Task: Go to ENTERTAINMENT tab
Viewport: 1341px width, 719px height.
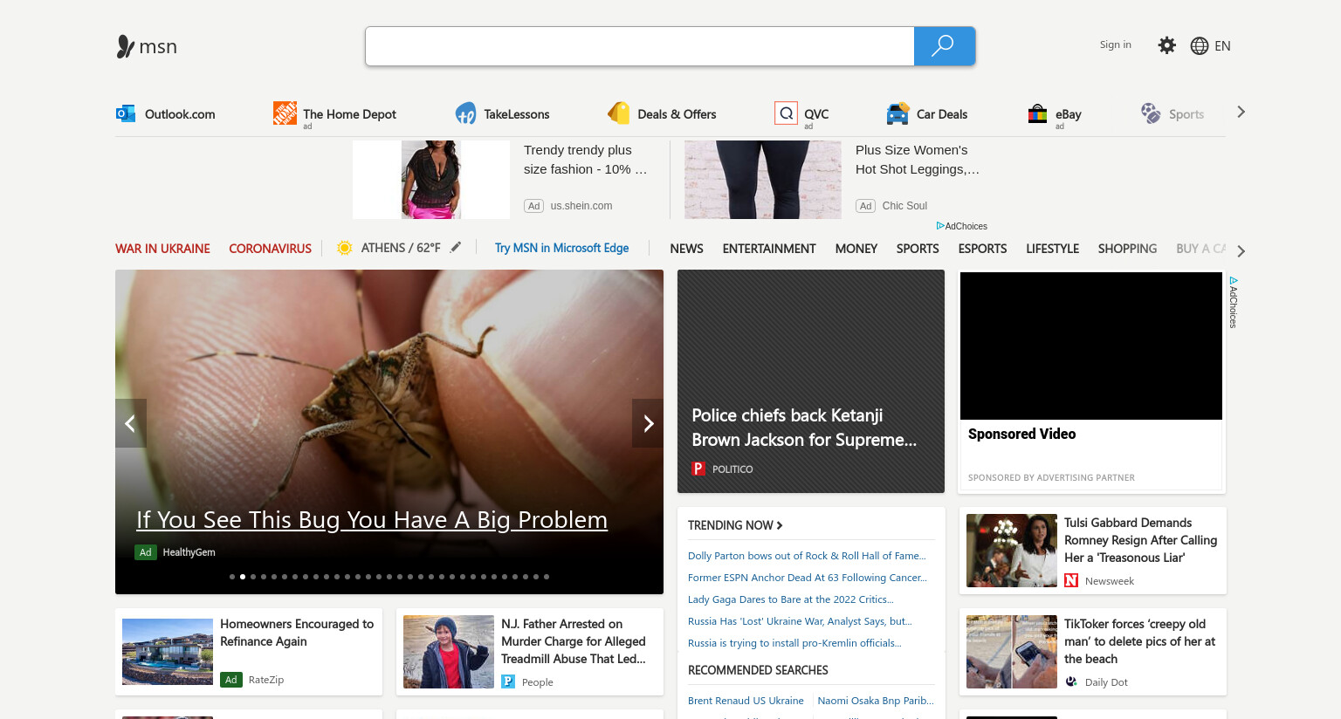Action: point(769,249)
